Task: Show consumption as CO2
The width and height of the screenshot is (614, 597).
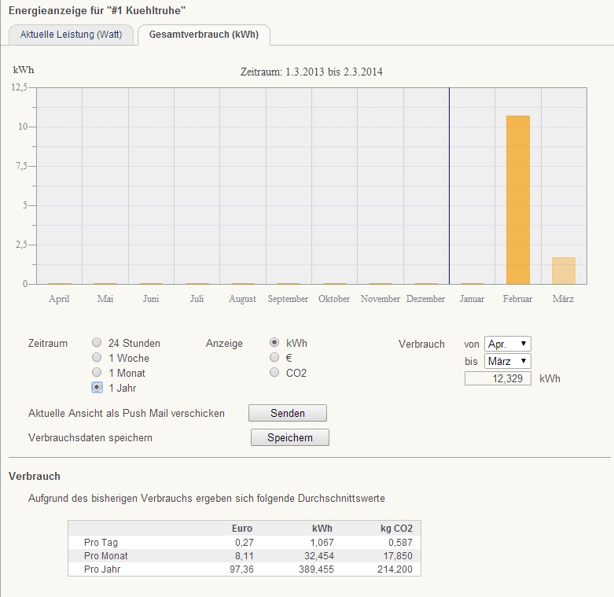Action: [x=274, y=373]
